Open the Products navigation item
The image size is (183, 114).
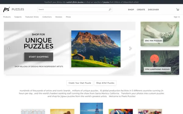pyautogui.click(x=7, y=17)
